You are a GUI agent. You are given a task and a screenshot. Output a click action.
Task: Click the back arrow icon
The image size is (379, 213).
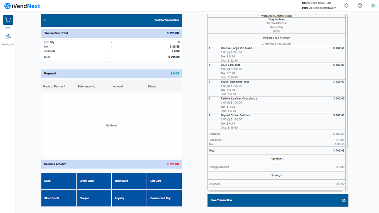point(46,20)
